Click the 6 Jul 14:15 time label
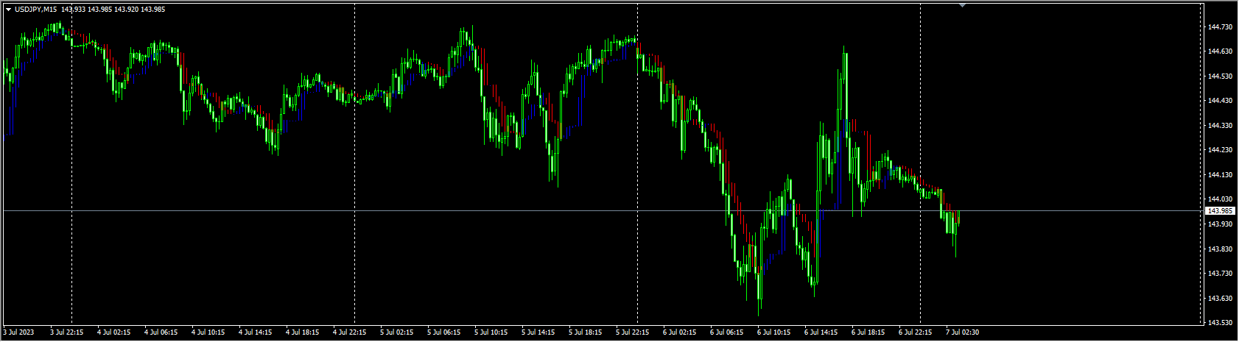 pyautogui.click(x=821, y=332)
